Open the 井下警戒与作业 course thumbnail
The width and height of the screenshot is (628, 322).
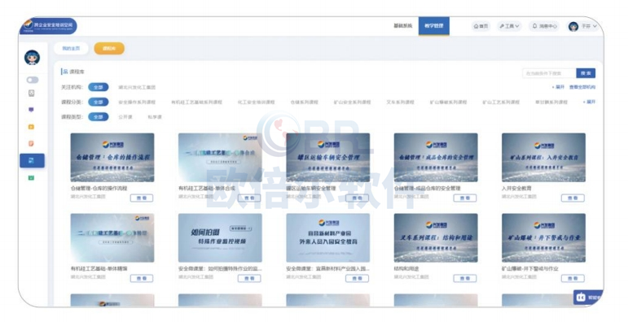pos(543,238)
